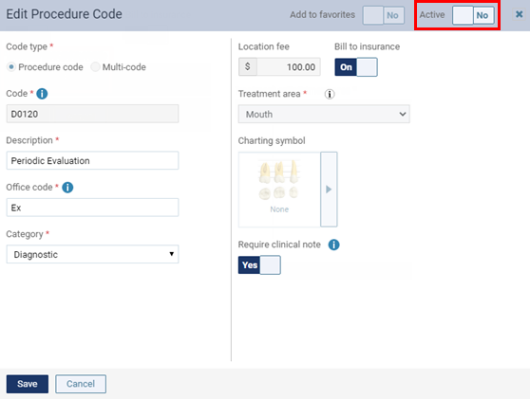Click the Cancel button
The image size is (530, 399).
81,384
